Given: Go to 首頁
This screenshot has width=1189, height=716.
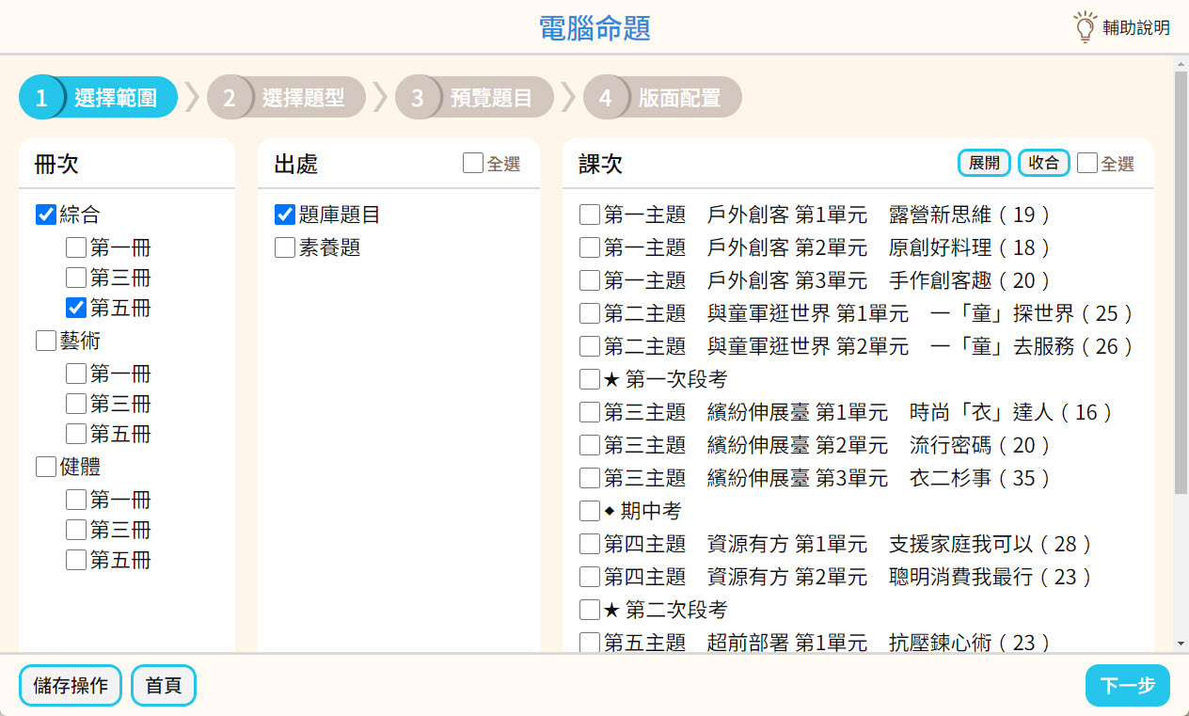Looking at the screenshot, I should click(x=164, y=686).
